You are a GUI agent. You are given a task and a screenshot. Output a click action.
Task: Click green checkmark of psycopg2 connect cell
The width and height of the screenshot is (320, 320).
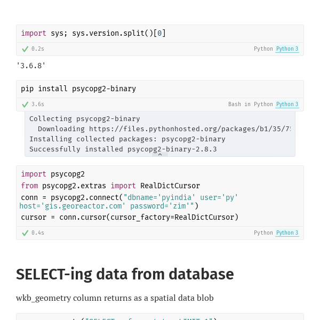pyautogui.click(x=25, y=233)
